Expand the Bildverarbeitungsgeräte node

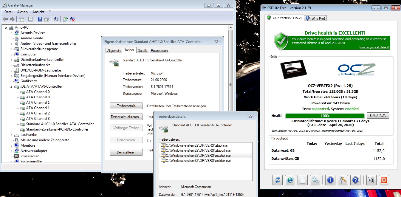click(12, 49)
